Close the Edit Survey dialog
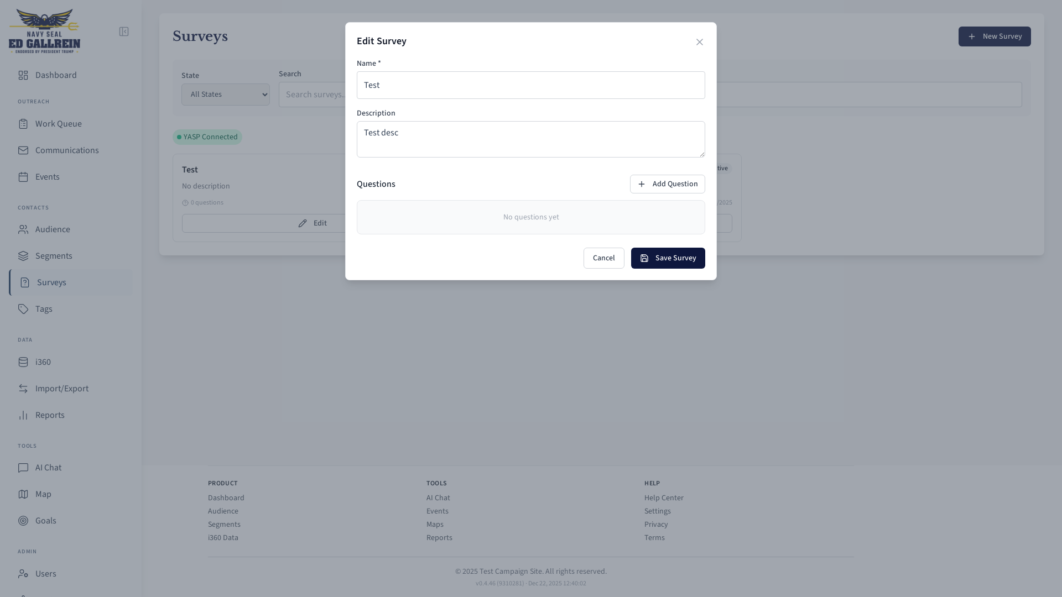The image size is (1062, 597). [700, 42]
